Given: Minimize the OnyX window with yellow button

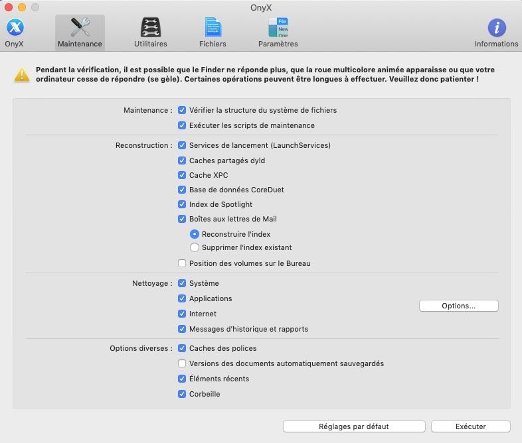Looking at the screenshot, I should (x=22, y=7).
